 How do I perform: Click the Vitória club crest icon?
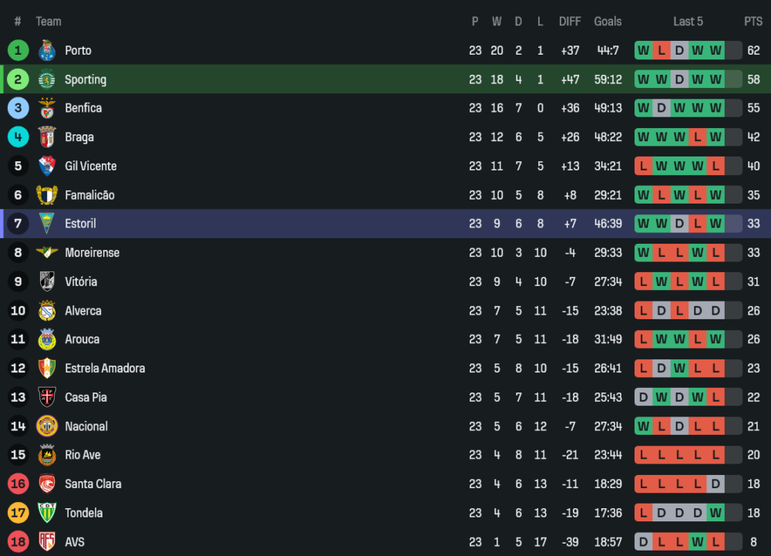pyautogui.click(x=47, y=281)
